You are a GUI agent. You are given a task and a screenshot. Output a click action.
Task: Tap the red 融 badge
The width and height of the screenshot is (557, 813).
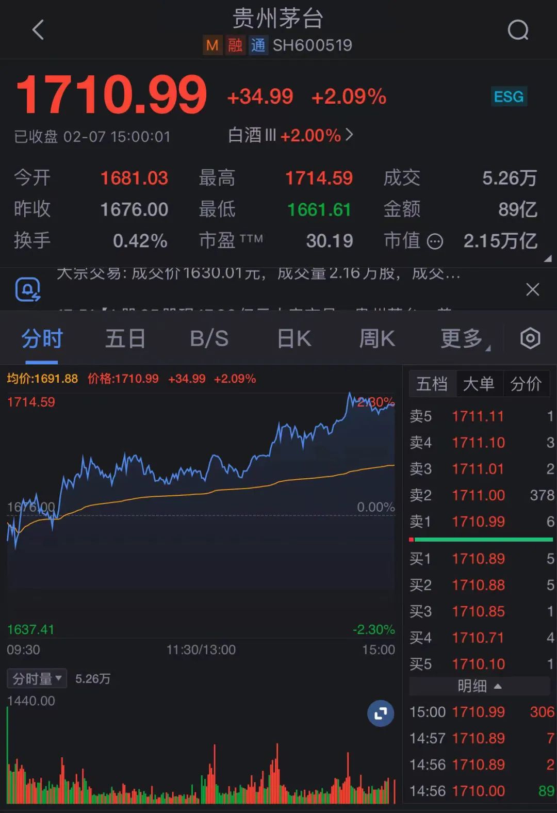click(x=235, y=45)
